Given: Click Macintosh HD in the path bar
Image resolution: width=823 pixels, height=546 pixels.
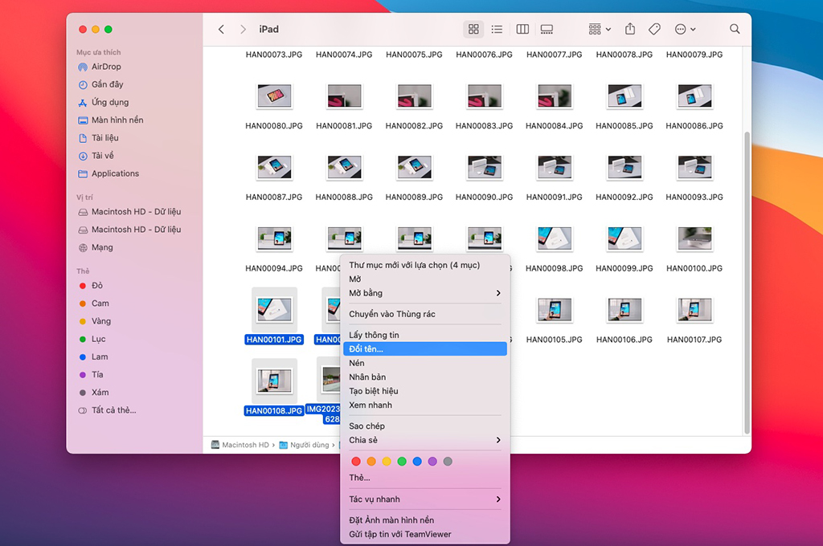Looking at the screenshot, I should [240, 445].
